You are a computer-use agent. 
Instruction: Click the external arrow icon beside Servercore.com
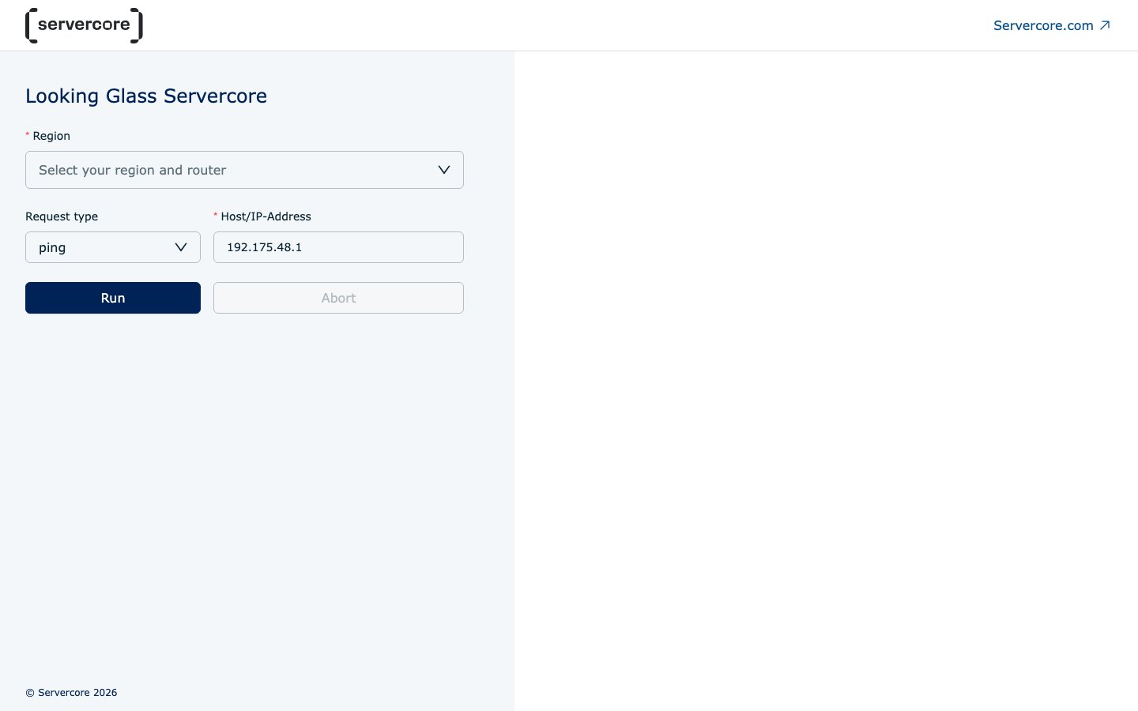point(1105,25)
